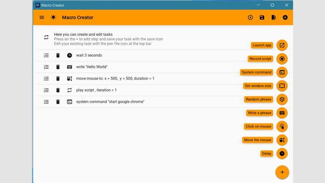The height and width of the screenshot is (183, 325).
Task: Click Macro Creator title in orange bar
Action: (x=77, y=17)
